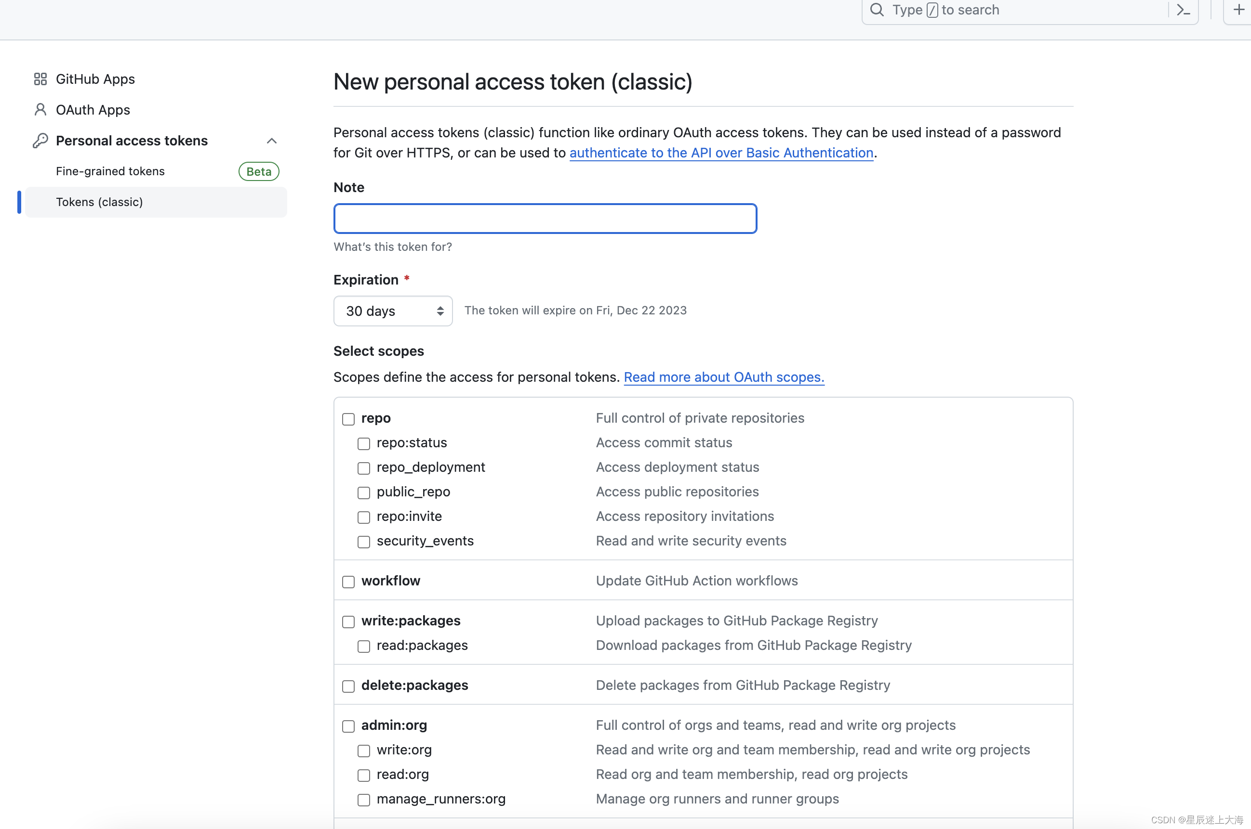Image resolution: width=1251 pixels, height=829 pixels.
Task: Focus the Note text field
Action: pyautogui.click(x=545, y=219)
